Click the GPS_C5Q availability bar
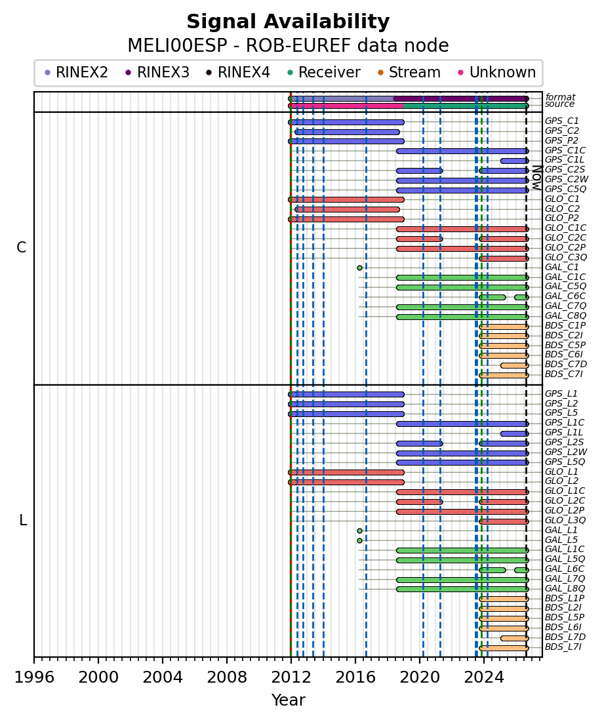 coord(462,190)
